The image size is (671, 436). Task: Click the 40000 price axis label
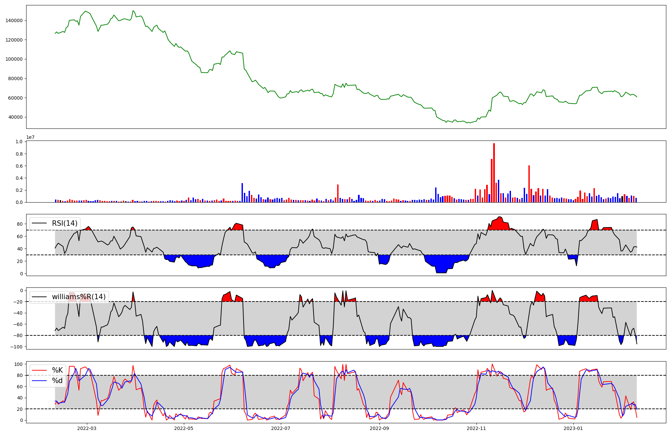15,117
